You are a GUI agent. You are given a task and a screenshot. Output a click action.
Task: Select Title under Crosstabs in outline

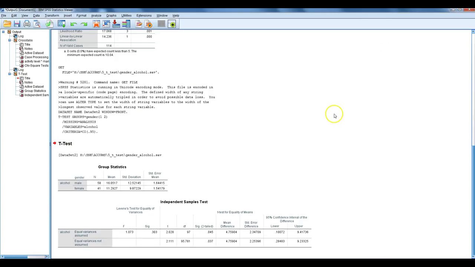27,44
